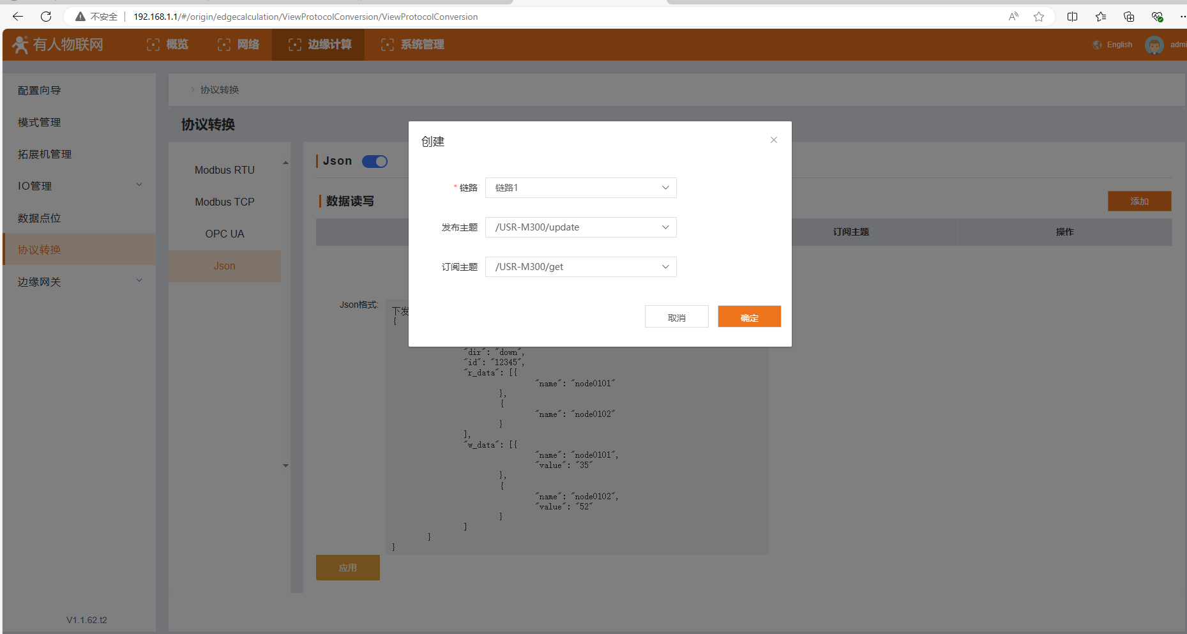This screenshot has height=634, width=1187.
Task: Expand the 订阅主题 dropdown
Action: coord(580,267)
